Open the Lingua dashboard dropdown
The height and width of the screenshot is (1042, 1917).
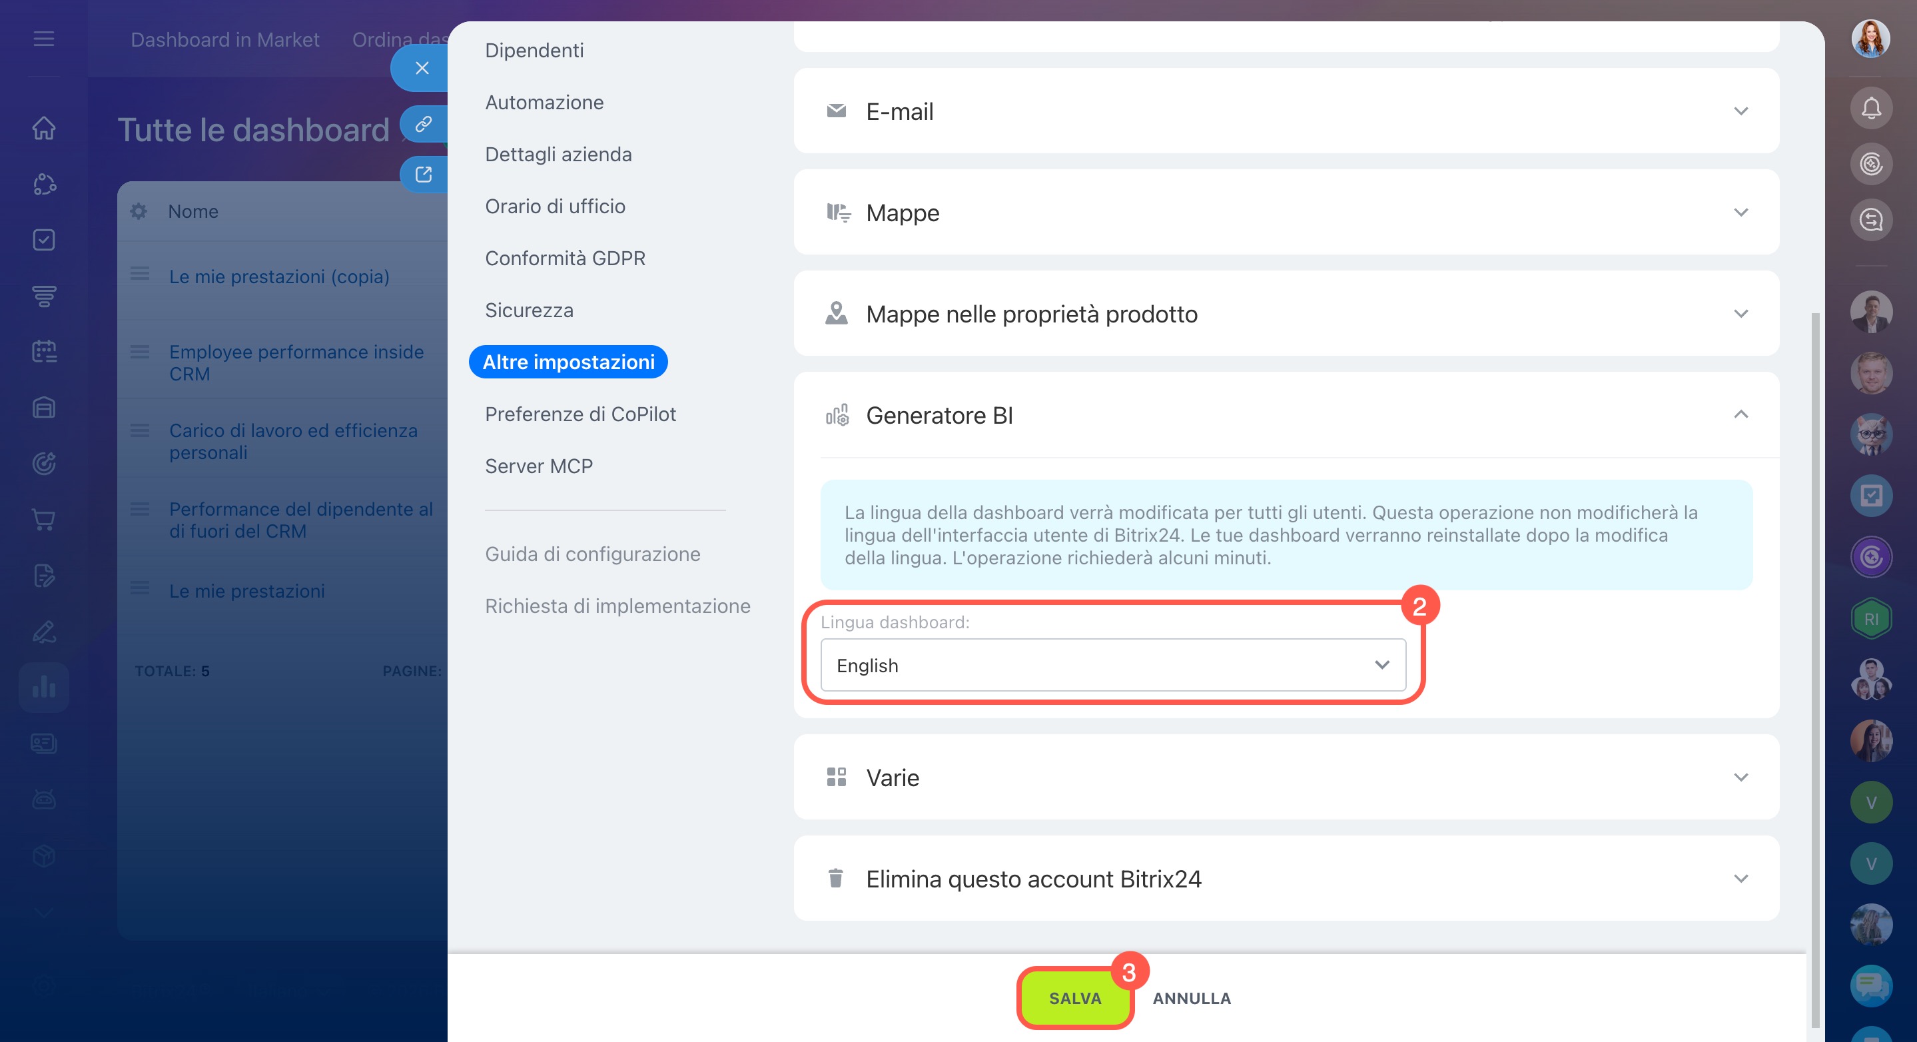tap(1112, 665)
